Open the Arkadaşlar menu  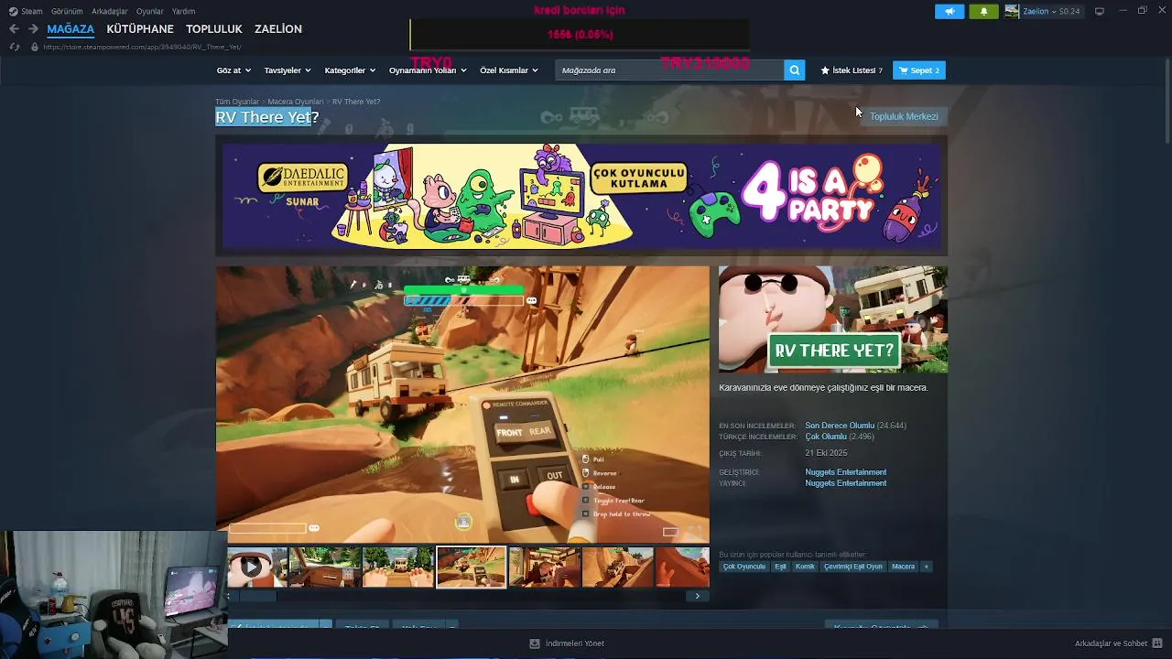click(x=110, y=11)
